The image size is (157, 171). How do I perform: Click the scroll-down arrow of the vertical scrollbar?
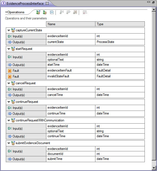coord(154,168)
